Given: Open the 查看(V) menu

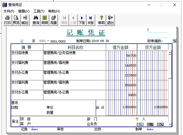Looking at the screenshot, I should click(x=24, y=11).
